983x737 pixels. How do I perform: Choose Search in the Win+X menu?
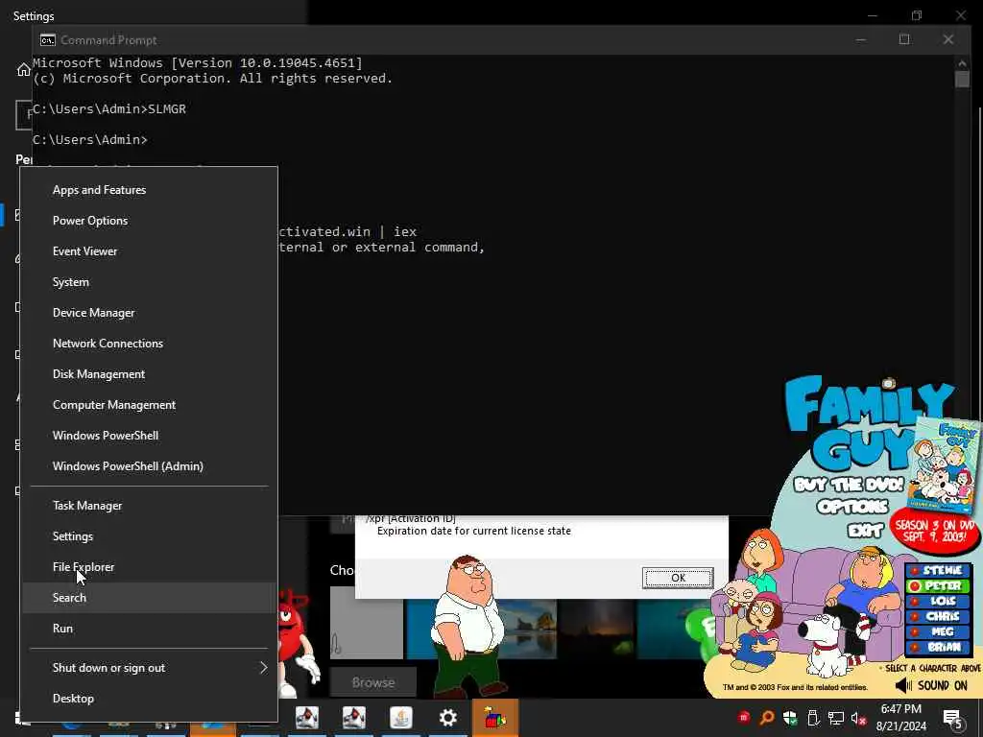(x=149, y=598)
